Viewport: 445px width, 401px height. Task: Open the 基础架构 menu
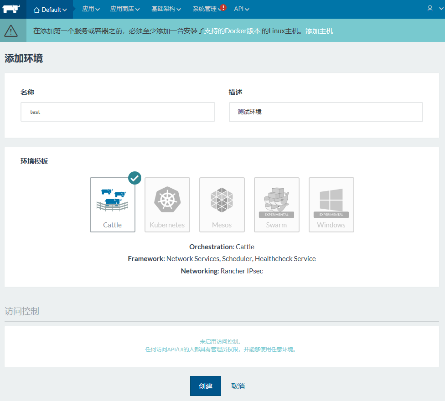coord(166,9)
